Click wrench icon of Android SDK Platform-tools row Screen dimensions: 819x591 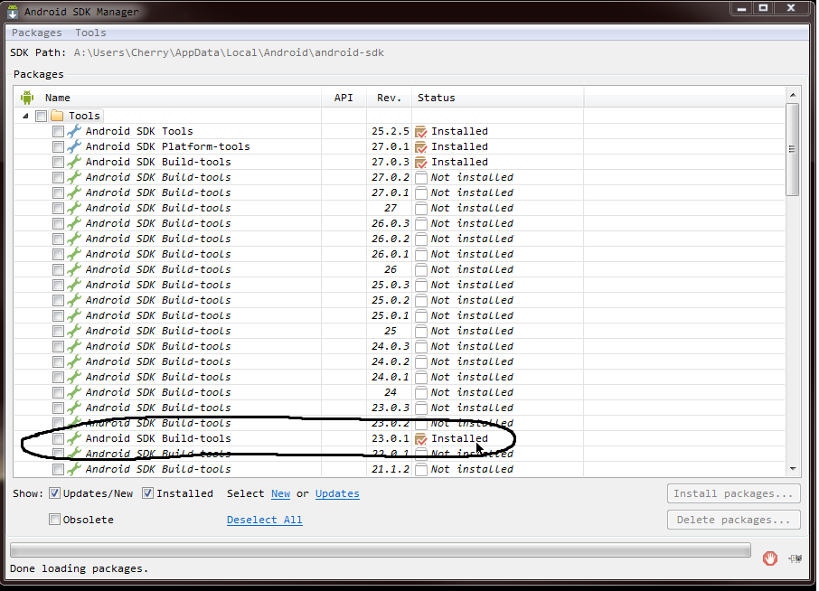pos(74,146)
